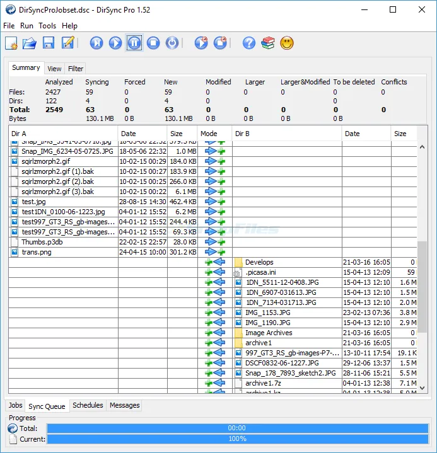Click the edit notepad pencil icon
The width and height of the screenshot is (437, 453).
(68, 43)
